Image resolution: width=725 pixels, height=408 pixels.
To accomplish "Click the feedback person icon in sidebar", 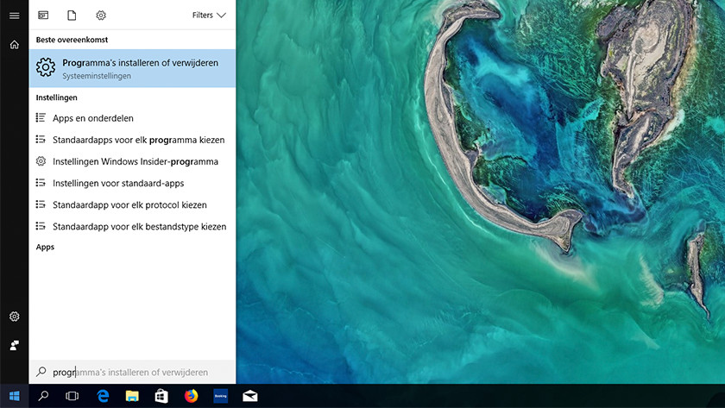I will click(x=14, y=345).
